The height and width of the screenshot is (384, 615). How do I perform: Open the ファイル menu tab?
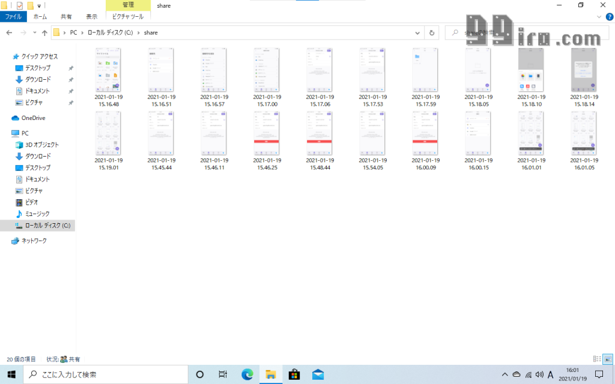tap(13, 17)
